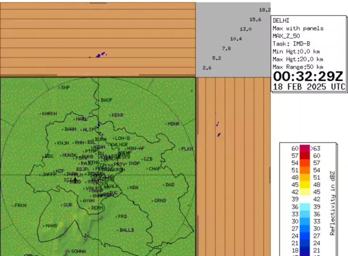Click the Max Range:50 km text
Screen dimensions: 348x256
(x=298, y=67)
